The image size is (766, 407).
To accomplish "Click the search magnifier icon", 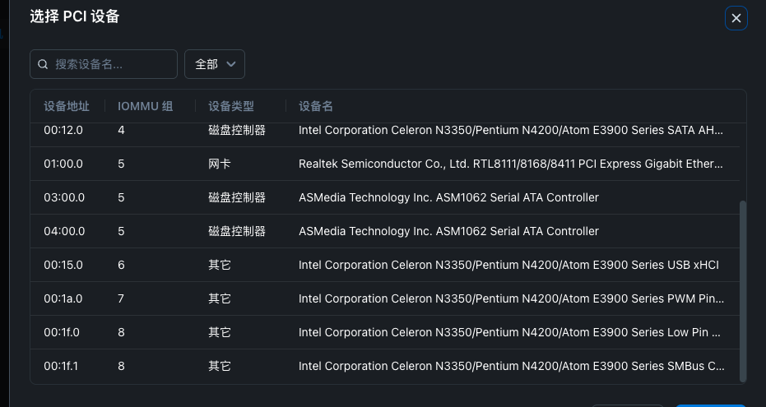I will pyautogui.click(x=44, y=64).
